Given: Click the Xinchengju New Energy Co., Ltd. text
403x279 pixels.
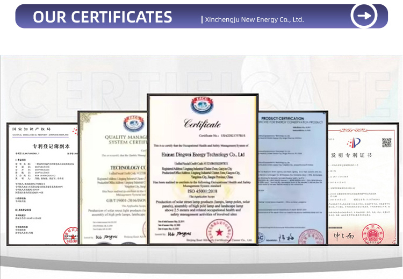Looking at the screenshot, I should 254,19.
